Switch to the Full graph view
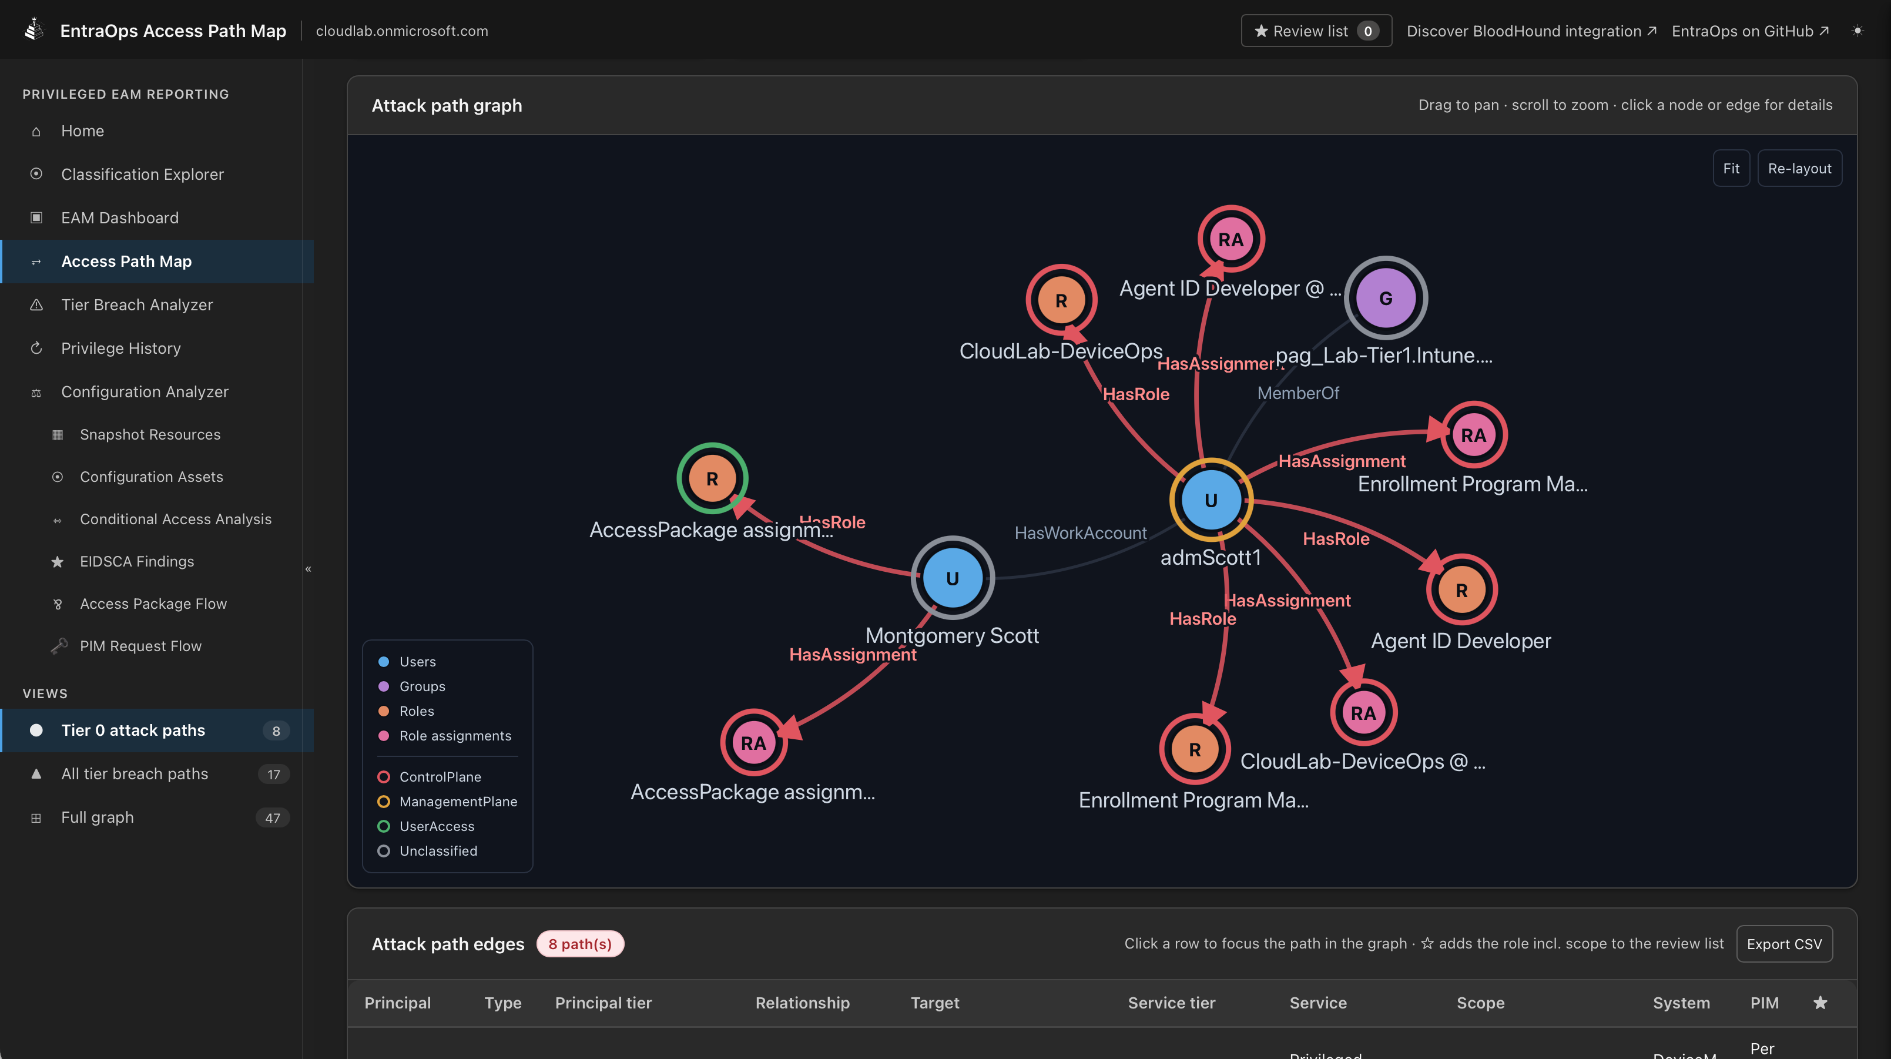Image resolution: width=1891 pixels, height=1059 pixels. coord(157,817)
